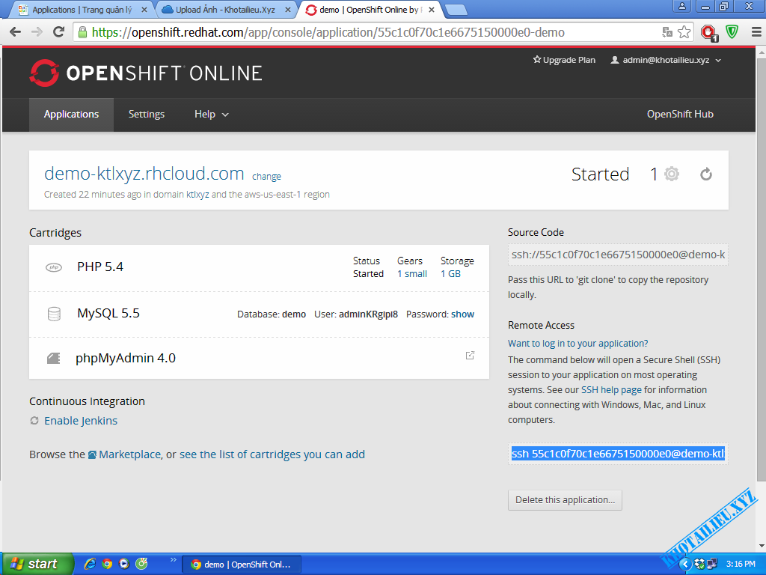Select the Source Code SSH URL field

point(617,255)
